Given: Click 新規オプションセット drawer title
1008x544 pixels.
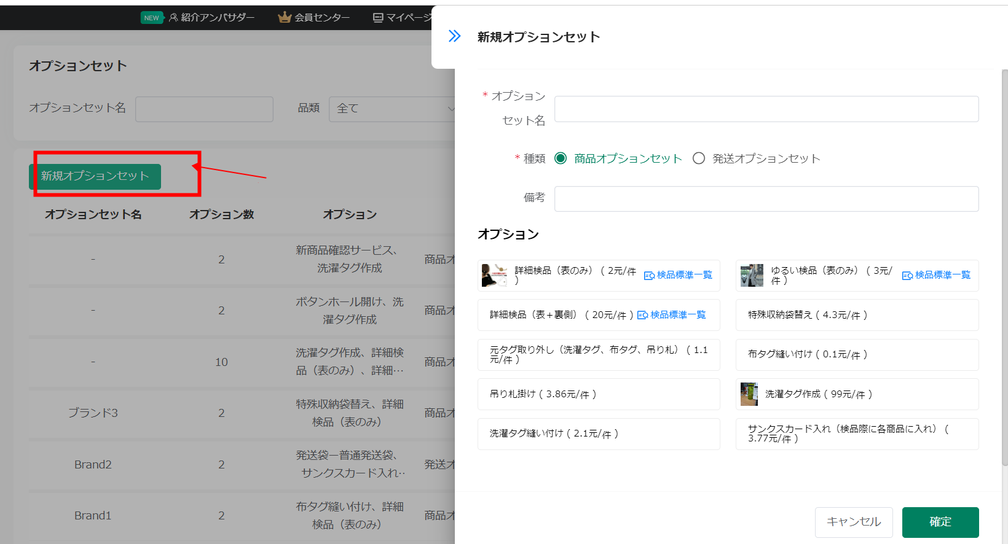Looking at the screenshot, I should point(538,37).
